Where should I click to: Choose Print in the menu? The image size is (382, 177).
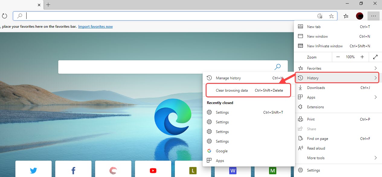click(x=338, y=119)
